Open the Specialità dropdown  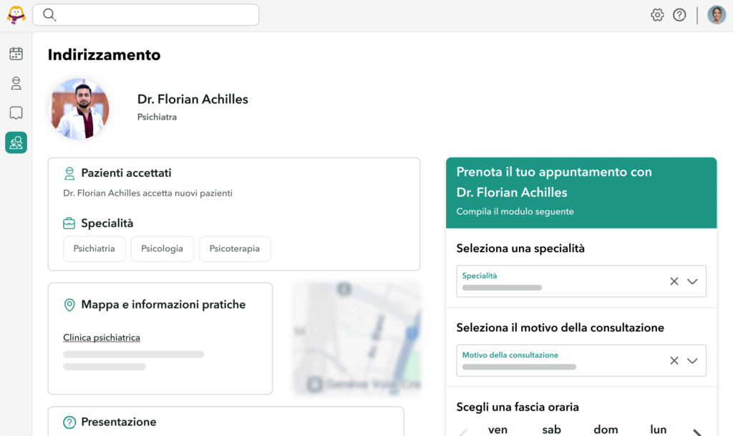[x=692, y=281]
